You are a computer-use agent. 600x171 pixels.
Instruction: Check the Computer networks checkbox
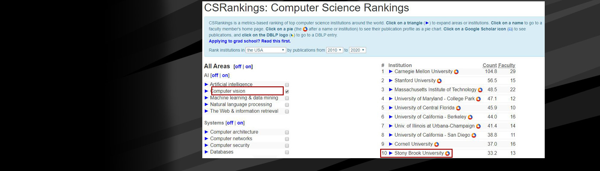[287, 139]
